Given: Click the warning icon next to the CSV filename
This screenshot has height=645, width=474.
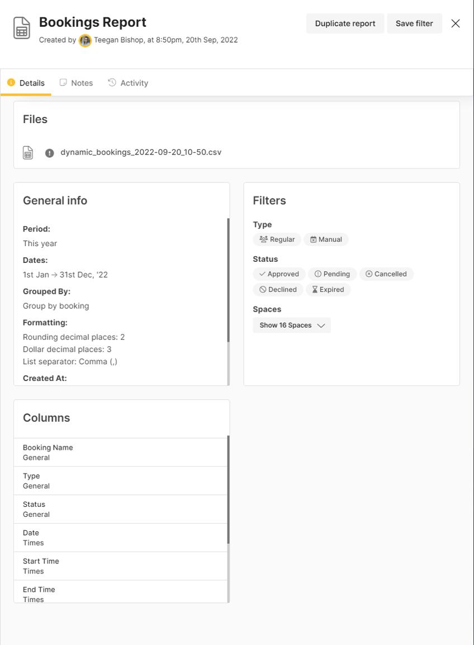Looking at the screenshot, I should [49, 152].
